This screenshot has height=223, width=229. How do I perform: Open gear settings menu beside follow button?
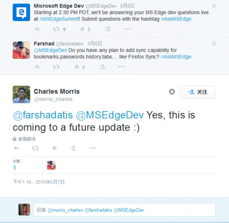[172, 92]
